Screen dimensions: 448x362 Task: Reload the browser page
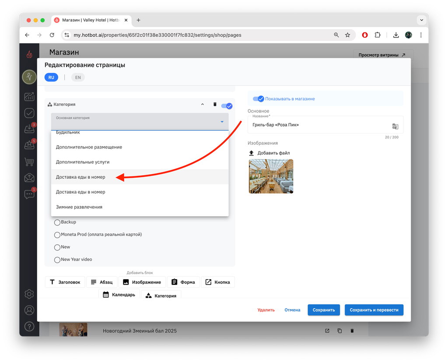tap(52, 35)
